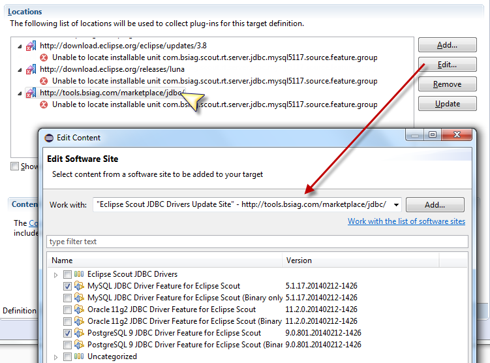Click category icon of Eclipse Scout JDBC Drivers
Viewport: 490px width, 363px height.
[x=79, y=274]
